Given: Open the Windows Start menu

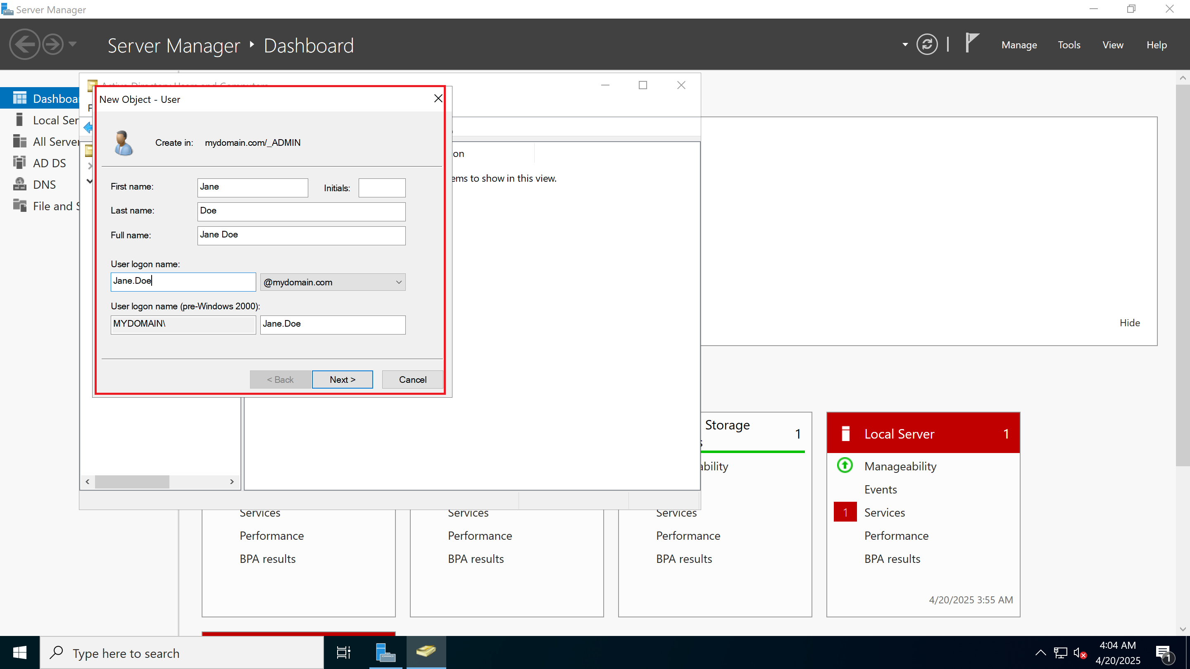Looking at the screenshot, I should 19,652.
